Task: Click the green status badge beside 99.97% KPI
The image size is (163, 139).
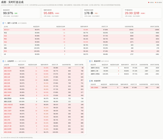Action: pos(16,13)
